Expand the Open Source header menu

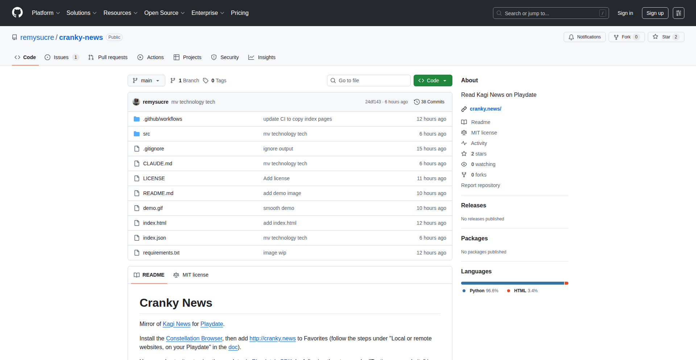click(164, 13)
